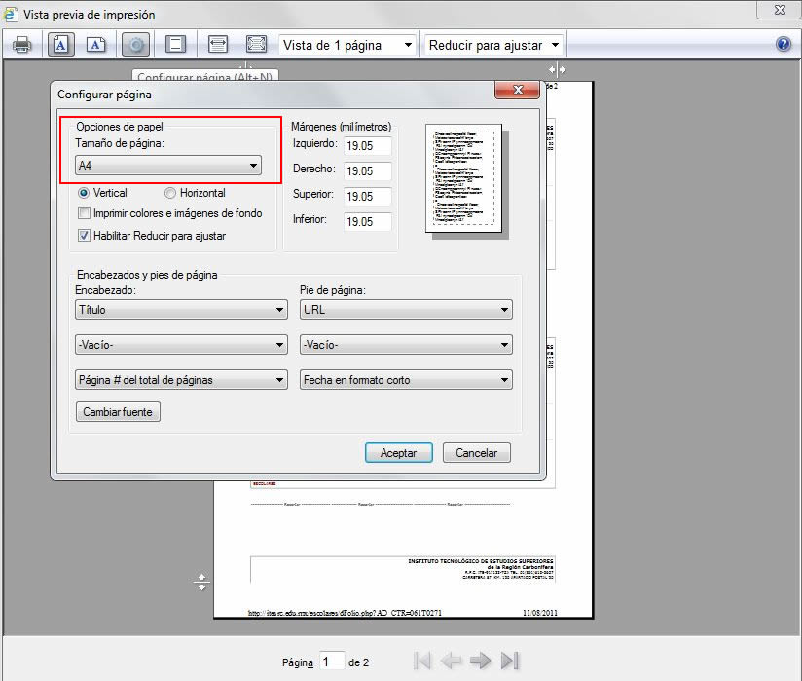
Task: Click the View Full Width icon
Action: [217, 45]
